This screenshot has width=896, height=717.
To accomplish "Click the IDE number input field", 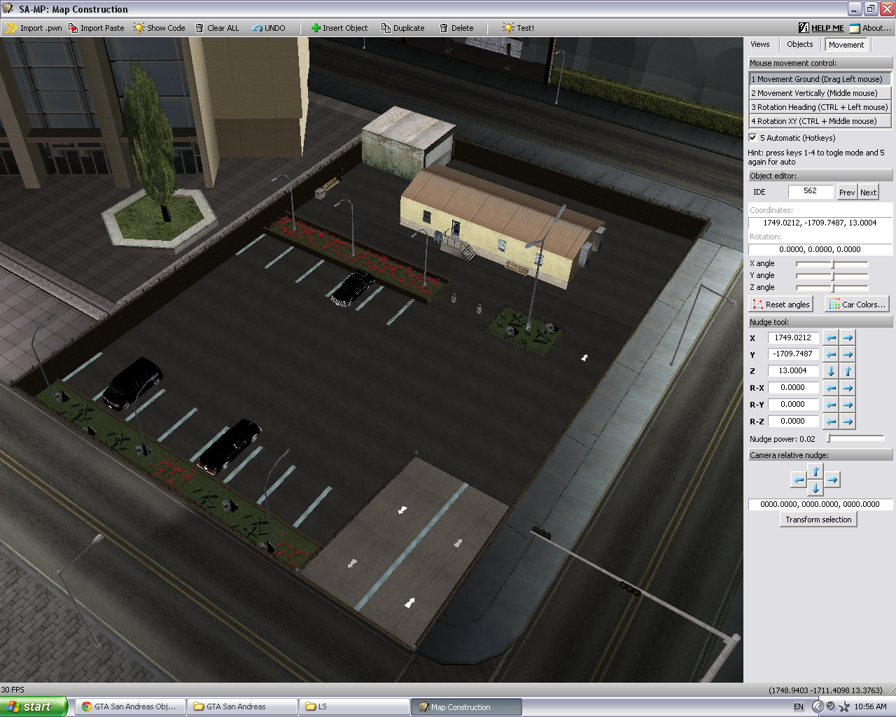I will (x=811, y=191).
